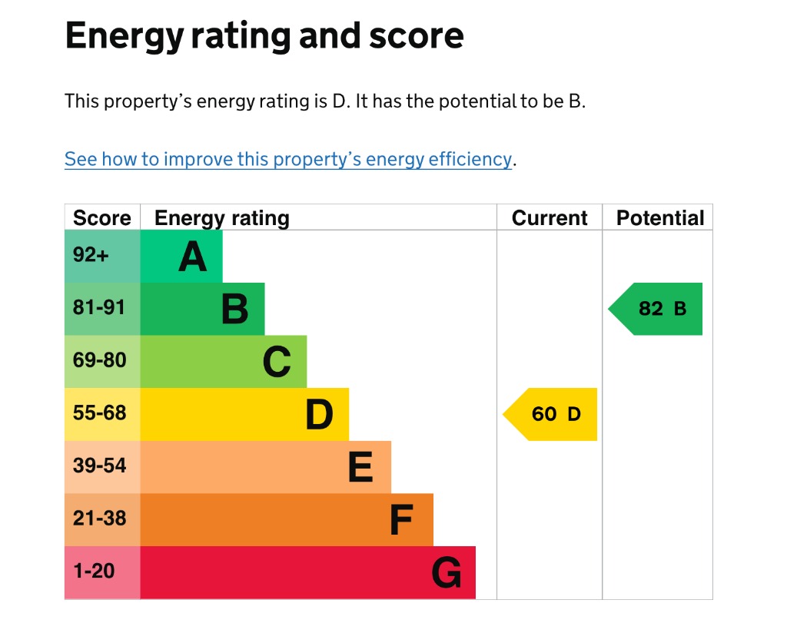The width and height of the screenshot is (787, 633).
Task: Click the Current column header
Action: pyautogui.click(x=550, y=217)
